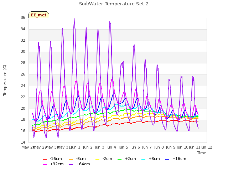
Task: Click the 14 y-axis tick label
Action: pyautogui.click(x=23, y=142)
